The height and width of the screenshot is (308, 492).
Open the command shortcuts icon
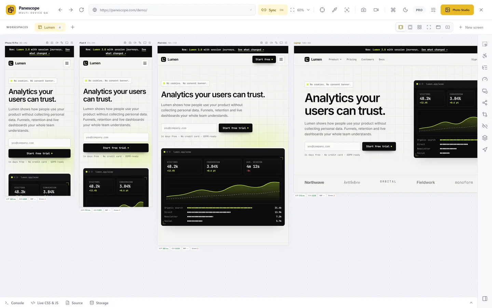point(393,10)
